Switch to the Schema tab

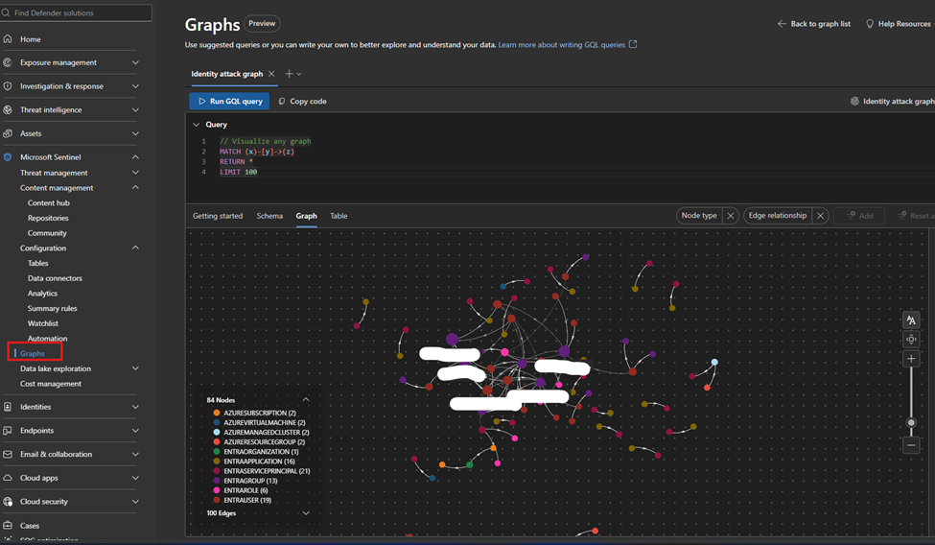pyautogui.click(x=269, y=216)
